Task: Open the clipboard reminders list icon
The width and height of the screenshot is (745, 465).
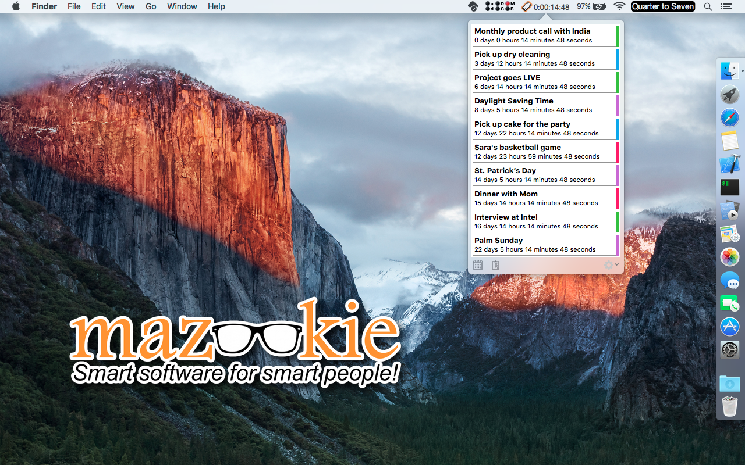Action: pos(495,265)
